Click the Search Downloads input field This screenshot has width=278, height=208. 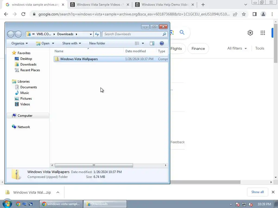[x=132, y=34]
